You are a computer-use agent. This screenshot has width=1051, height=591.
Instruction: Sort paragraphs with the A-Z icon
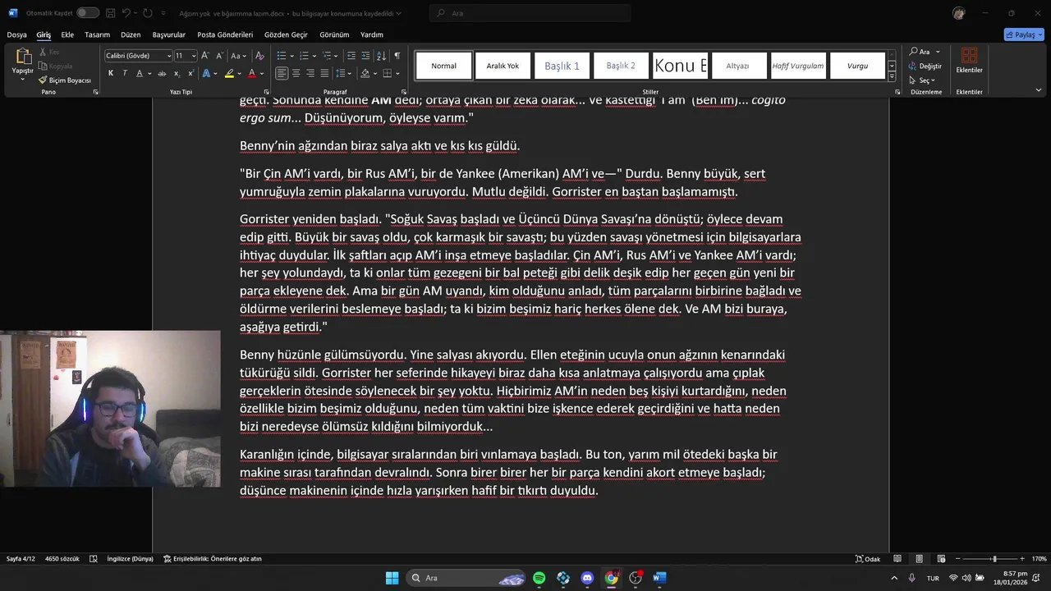381,56
